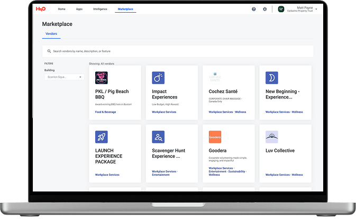356x219 pixels.
Task: Click the Matt Payne user name
Action: tap(305, 8)
